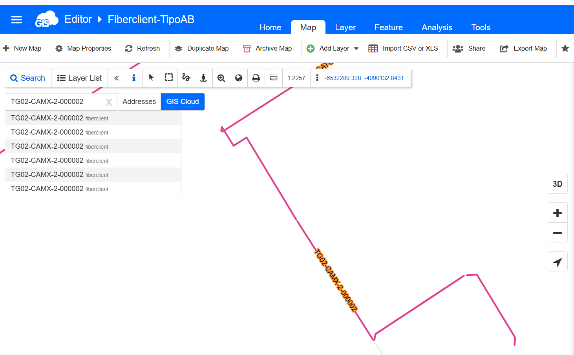Toggle the 3D view button
Screen dimensions: 574x355
pyautogui.click(x=558, y=184)
